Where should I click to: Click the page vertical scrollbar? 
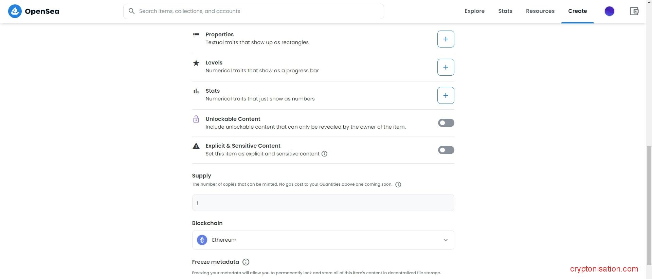tap(649, 204)
